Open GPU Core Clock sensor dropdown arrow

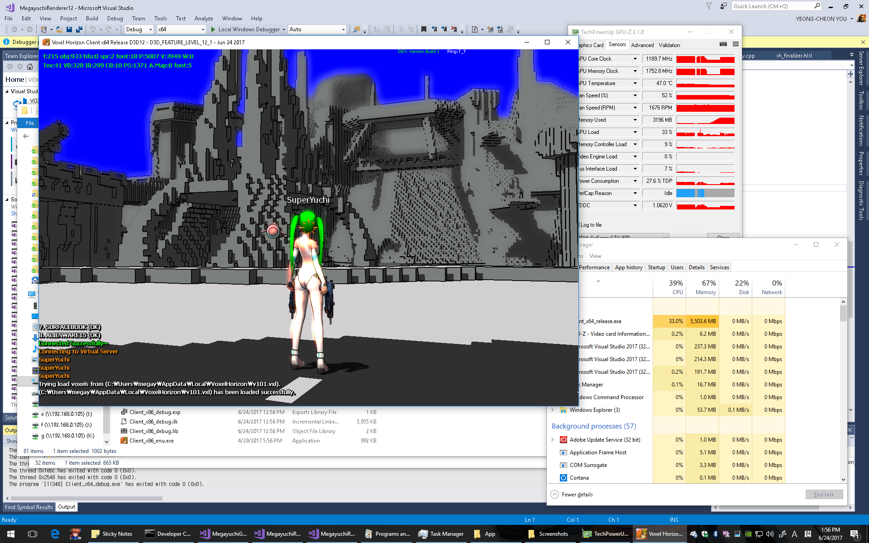tap(635, 59)
